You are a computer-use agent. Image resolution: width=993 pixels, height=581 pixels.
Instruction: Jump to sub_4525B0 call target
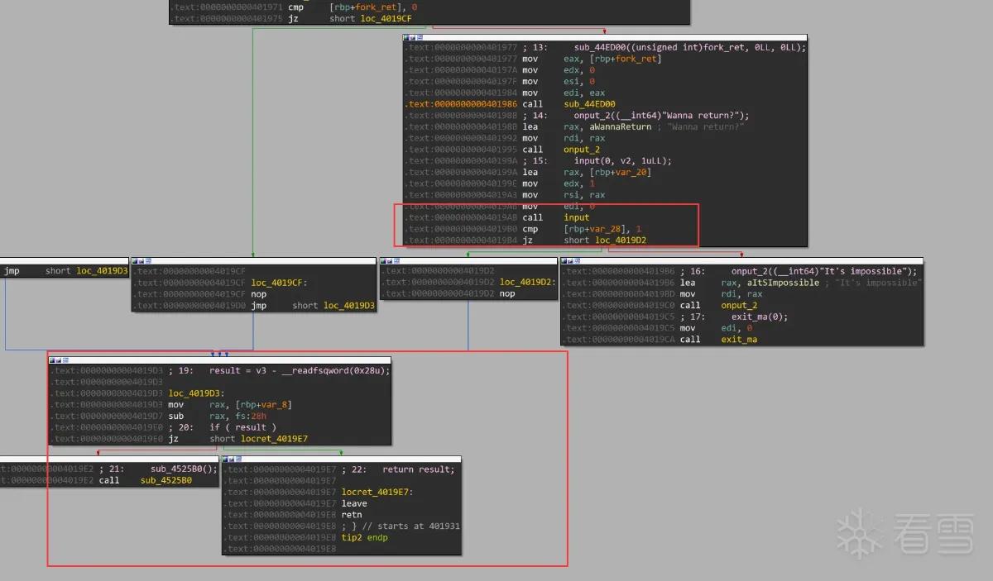pyautogui.click(x=165, y=480)
